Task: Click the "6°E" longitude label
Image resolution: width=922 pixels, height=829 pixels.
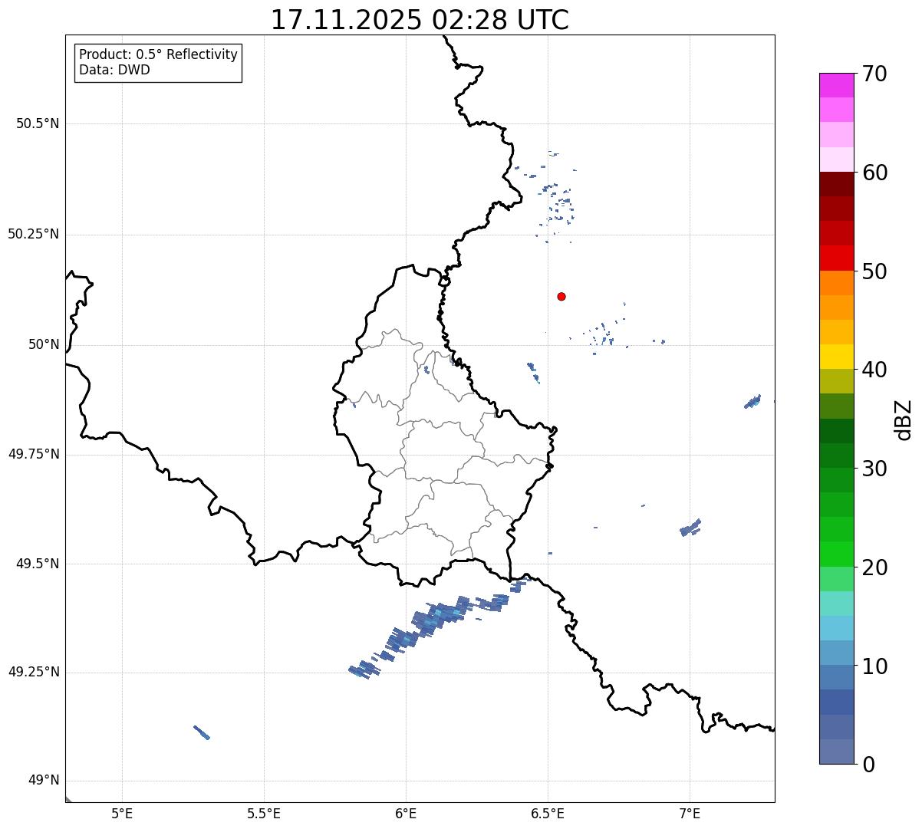Action: 406,813
